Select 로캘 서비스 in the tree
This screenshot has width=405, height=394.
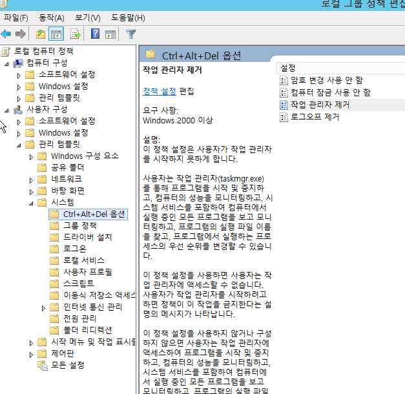click(x=84, y=261)
